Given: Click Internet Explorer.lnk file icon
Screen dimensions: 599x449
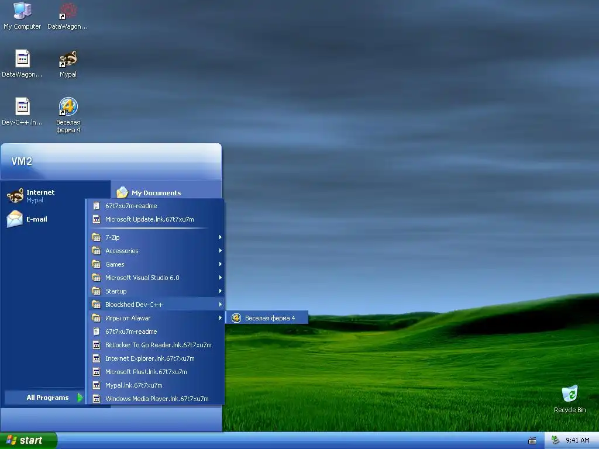Looking at the screenshot, I should tap(97, 358).
